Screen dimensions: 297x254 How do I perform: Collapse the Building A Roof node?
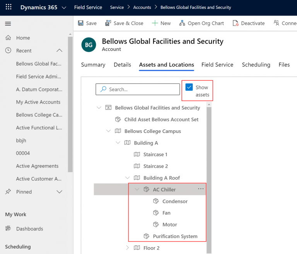pos(127,178)
